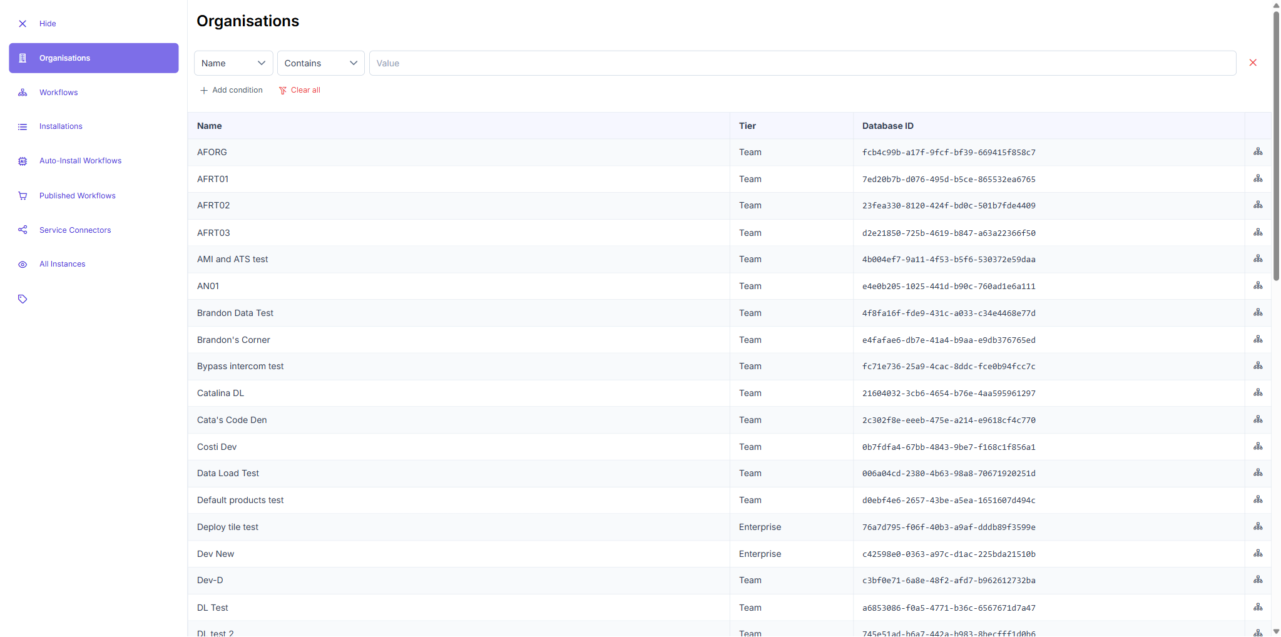Remove the filter condition with red X
This screenshot has width=1281, height=637.
1253,63
